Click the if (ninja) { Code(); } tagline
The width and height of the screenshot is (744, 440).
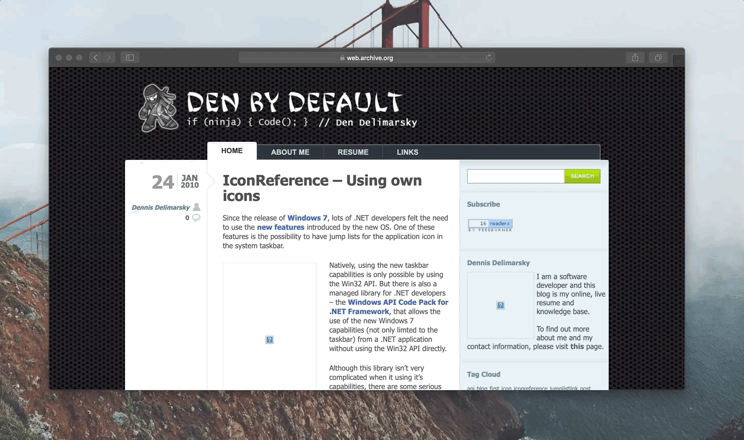point(247,122)
